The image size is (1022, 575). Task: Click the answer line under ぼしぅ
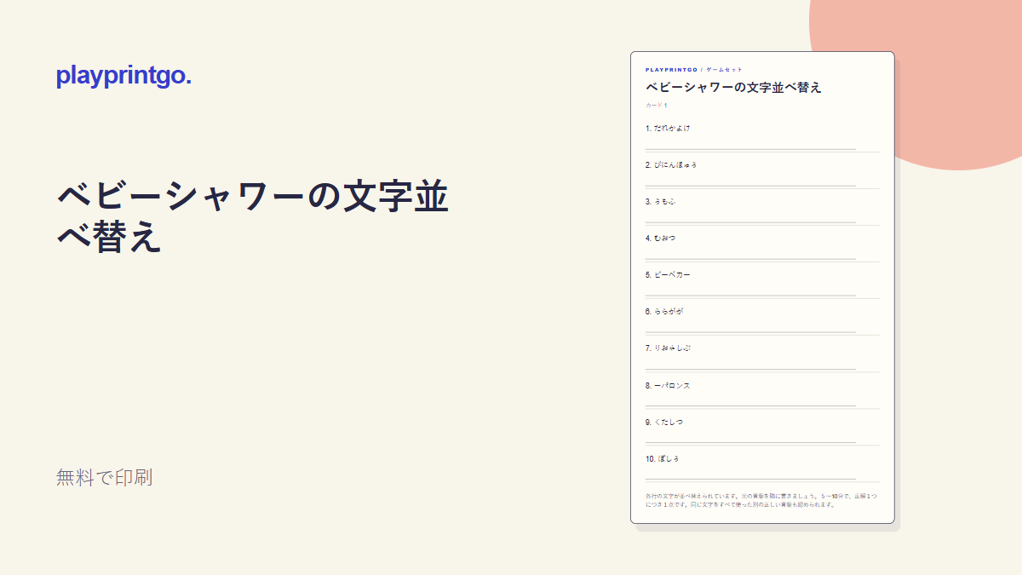click(x=750, y=480)
